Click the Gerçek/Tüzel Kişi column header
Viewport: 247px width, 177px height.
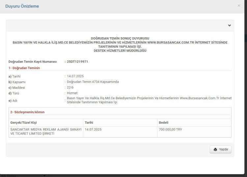[x=24, y=123]
